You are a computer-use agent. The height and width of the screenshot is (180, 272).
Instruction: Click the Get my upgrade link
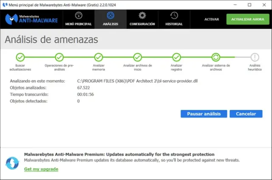point(41,169)
